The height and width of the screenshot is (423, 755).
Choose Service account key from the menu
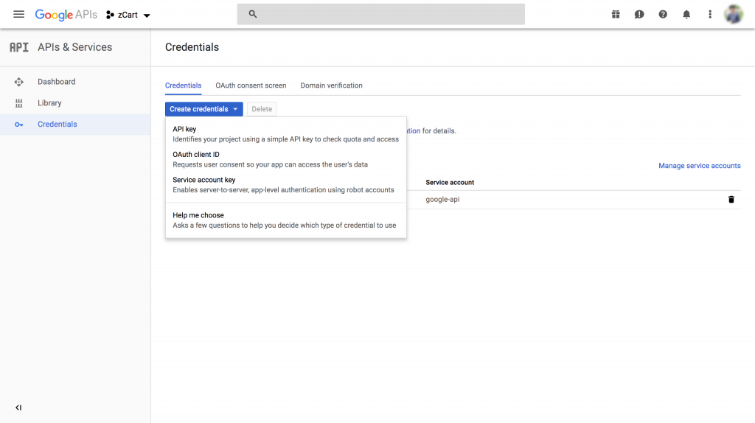tap(285, 185)
